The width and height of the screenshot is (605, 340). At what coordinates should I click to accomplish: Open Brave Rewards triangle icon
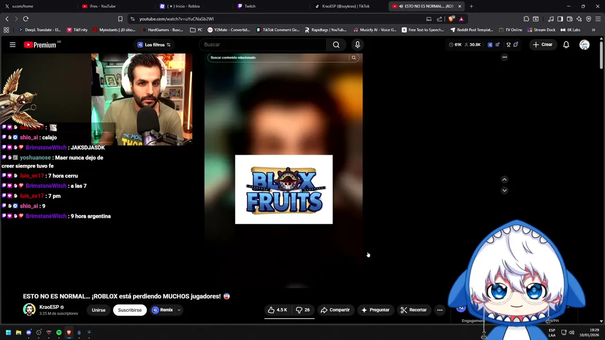click(461, 19)
